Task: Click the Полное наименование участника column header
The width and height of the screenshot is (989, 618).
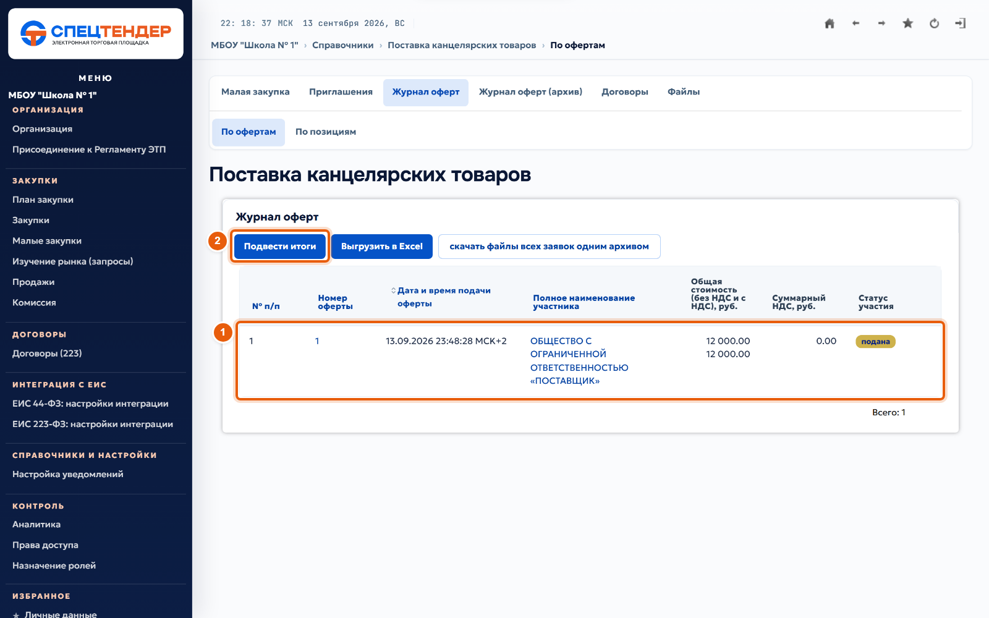Action: click(584, 302)
